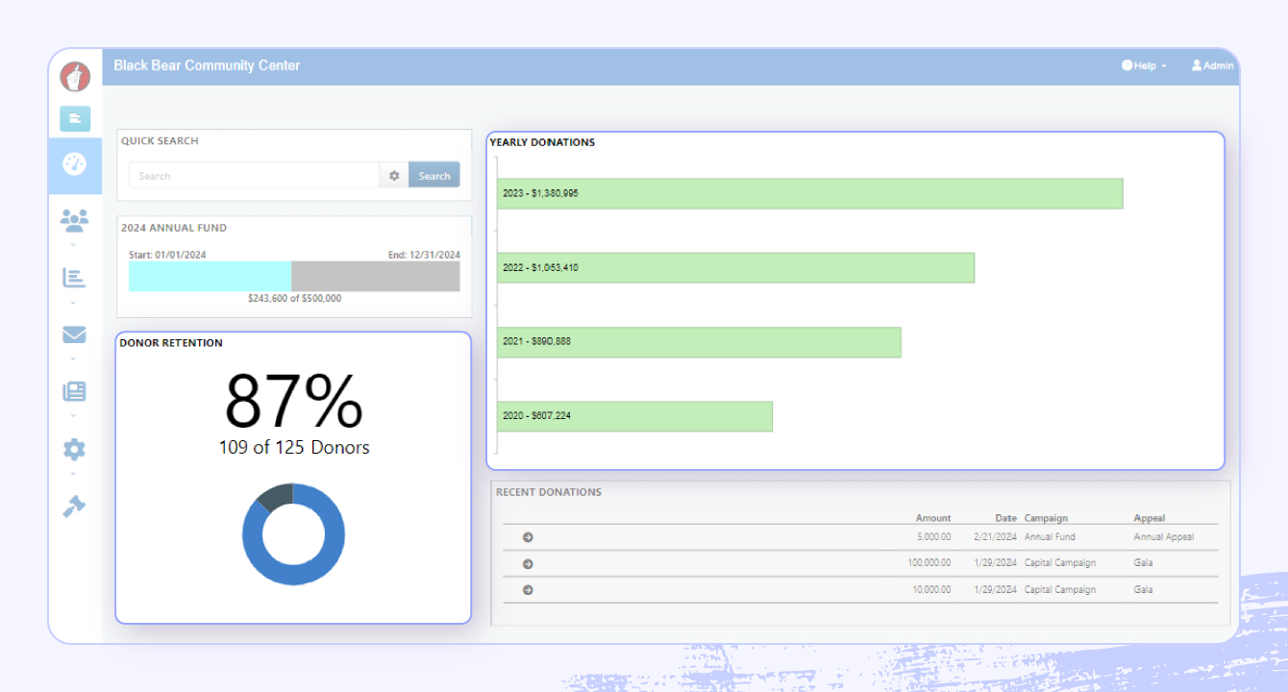1288x692 pixels.
Task: Toggle the sidebar menu collapse button
Action: click(x=75, y=118)
